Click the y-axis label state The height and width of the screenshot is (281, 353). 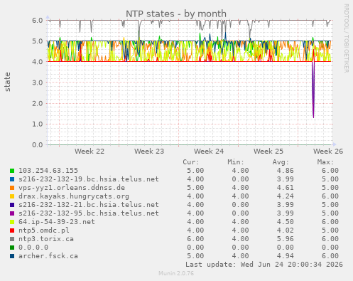pyautogui.click(x=7, y=82)
